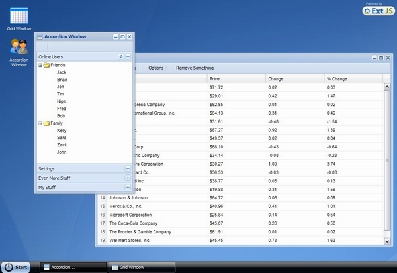Screen dimensions: 397x273
Task: Select Tim in the Friends list
Action: coord(60,94)
